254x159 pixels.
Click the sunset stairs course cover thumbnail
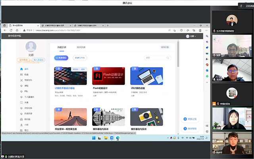click(70, 117)
